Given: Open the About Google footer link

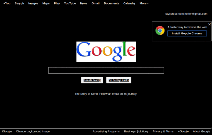Looking at the screenshot, I should pyautogui.click(x=201, y=132).
